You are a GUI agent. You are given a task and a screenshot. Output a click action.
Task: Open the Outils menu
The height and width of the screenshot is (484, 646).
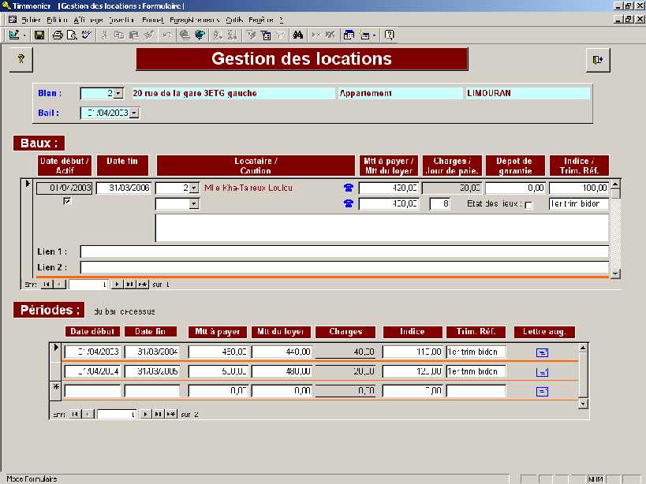(234, 20)
